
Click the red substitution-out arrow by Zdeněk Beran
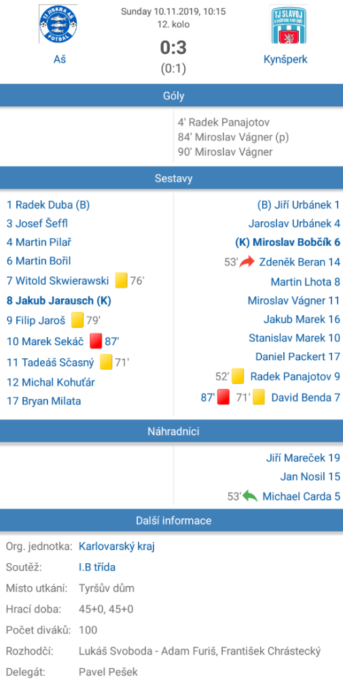247,262
